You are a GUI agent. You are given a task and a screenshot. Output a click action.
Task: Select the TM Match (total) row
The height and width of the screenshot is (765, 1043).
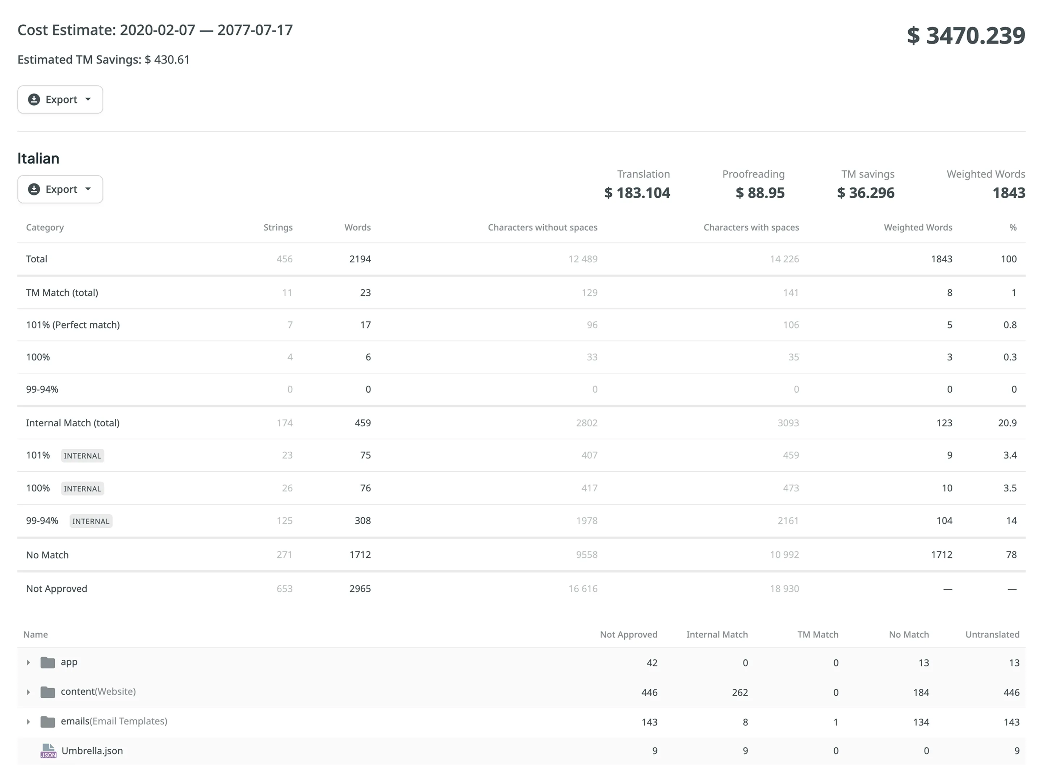[62, 292]
